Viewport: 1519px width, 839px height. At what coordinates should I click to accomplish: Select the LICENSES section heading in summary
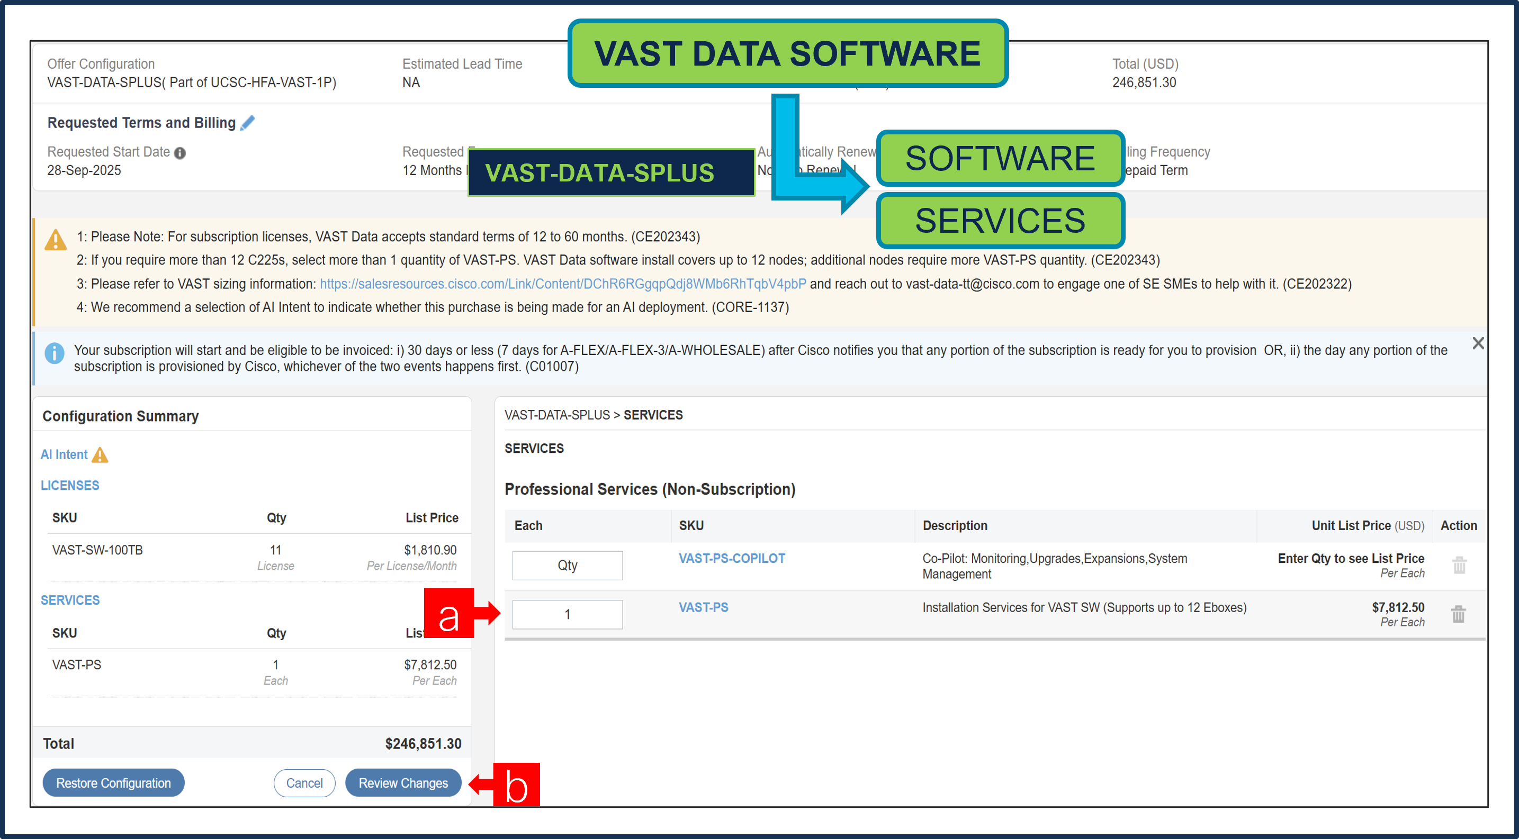pos(69,486)
